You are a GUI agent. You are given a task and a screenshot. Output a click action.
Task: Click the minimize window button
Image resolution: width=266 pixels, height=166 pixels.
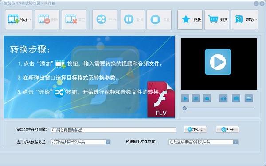256,4
